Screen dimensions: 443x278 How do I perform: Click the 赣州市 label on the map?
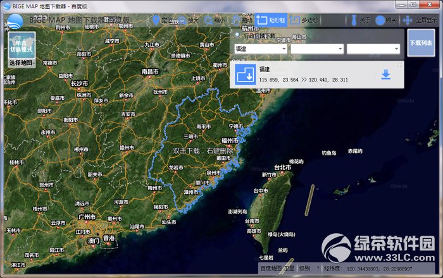pos(127,148)
